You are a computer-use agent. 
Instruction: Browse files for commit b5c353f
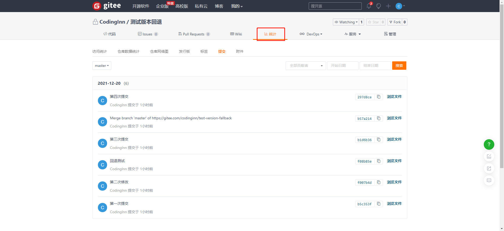pos(394,203)
